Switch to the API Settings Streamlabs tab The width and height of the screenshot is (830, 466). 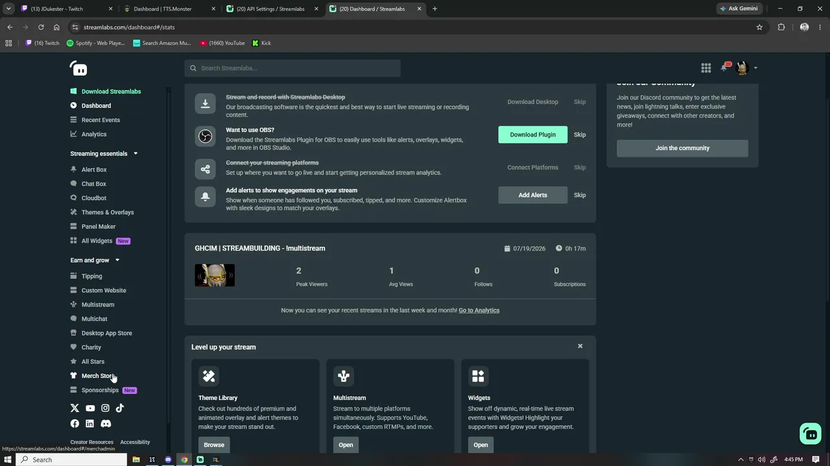(x=271, y=9)
